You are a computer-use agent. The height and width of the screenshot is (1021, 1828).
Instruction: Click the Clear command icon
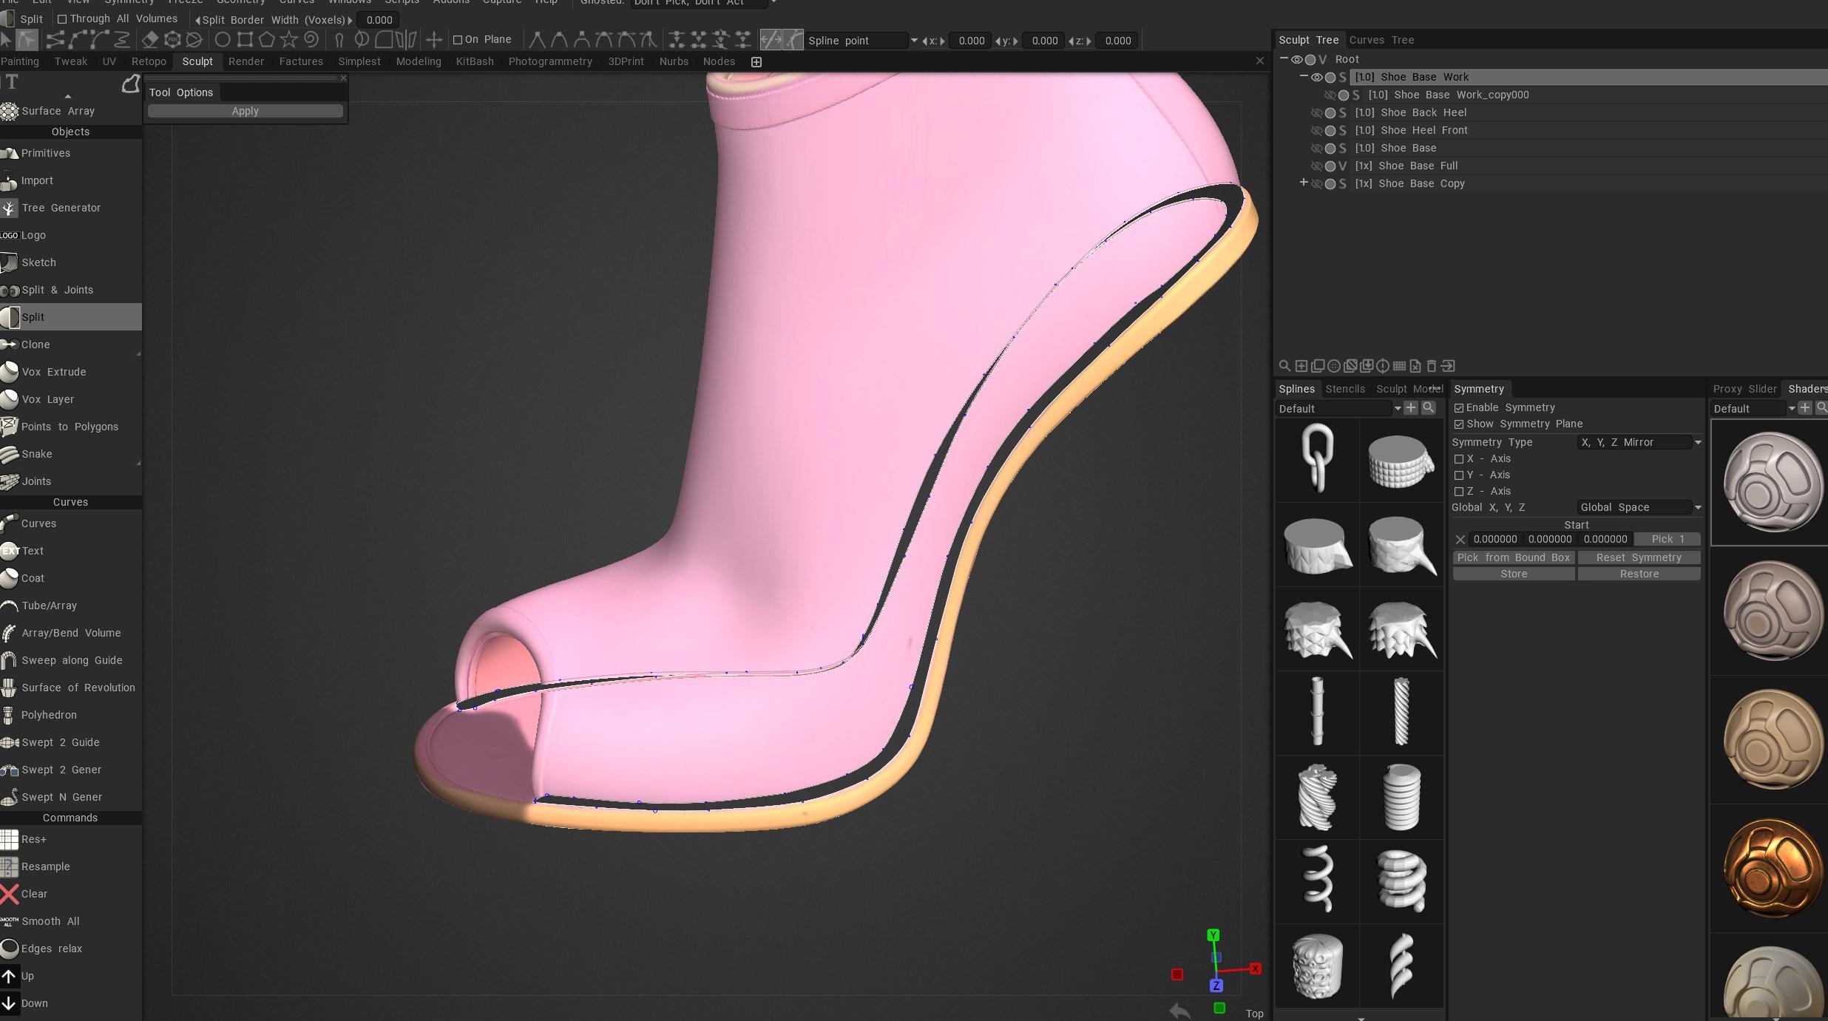10,894
